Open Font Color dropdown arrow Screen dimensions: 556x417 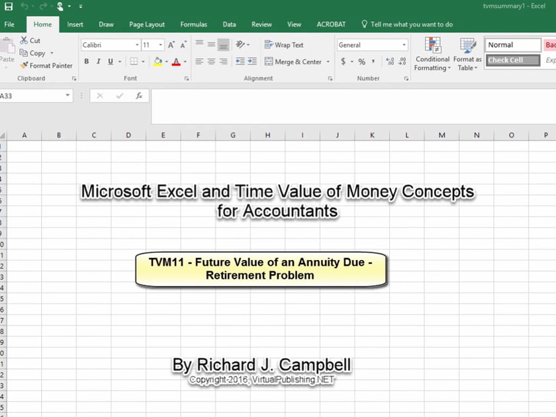click(x=185, y=62)
